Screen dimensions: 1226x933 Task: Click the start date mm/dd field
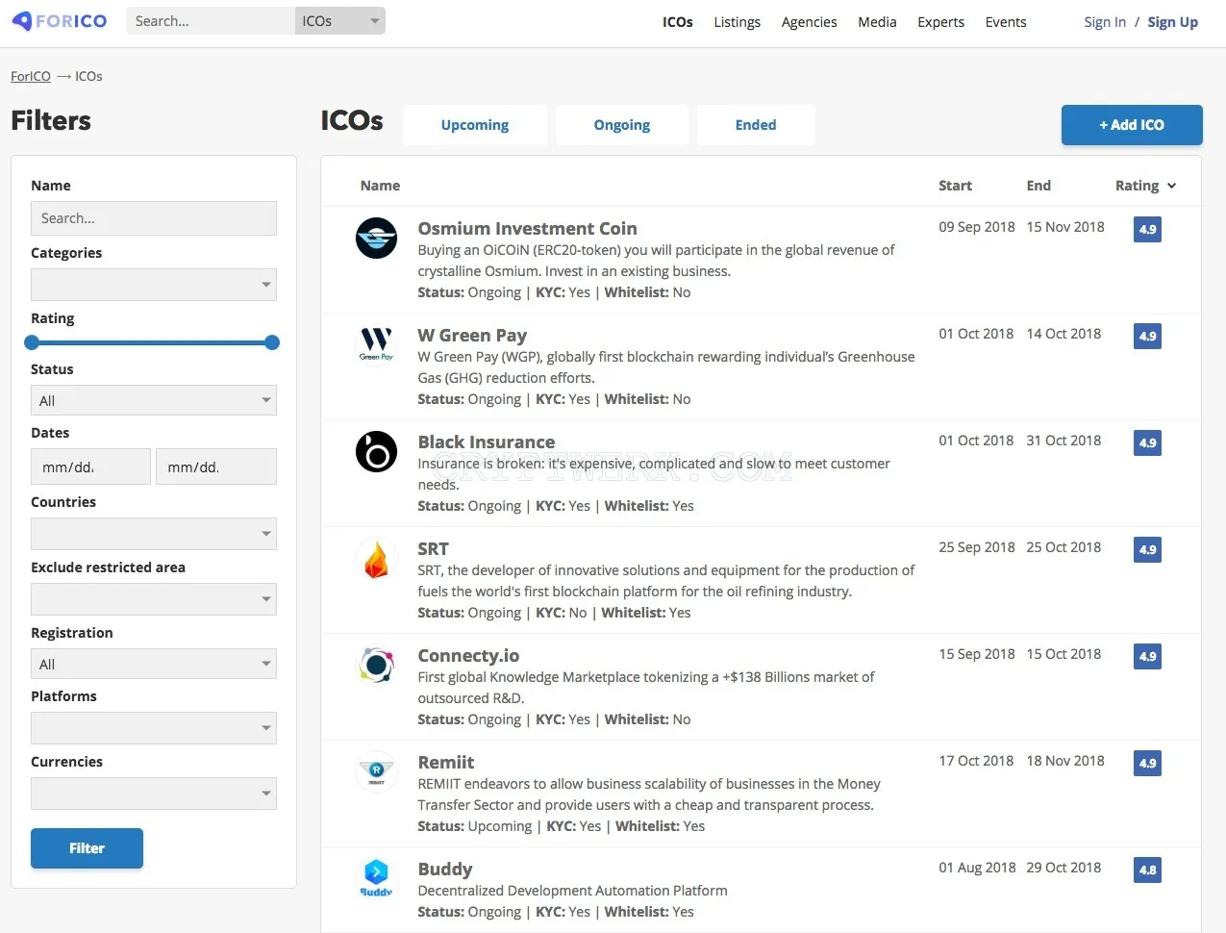click(x=90, y=466)
